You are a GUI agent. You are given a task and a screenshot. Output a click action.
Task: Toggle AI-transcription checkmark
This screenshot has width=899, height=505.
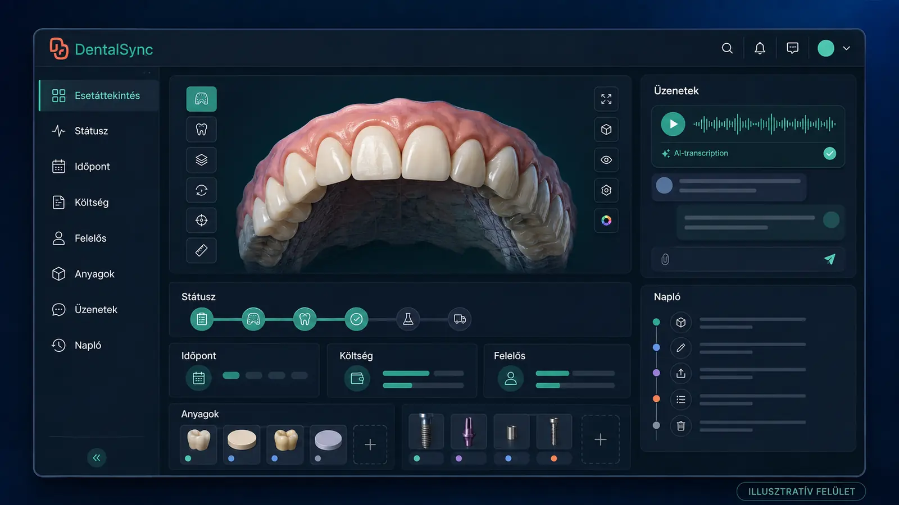click(x=829, y=153)
